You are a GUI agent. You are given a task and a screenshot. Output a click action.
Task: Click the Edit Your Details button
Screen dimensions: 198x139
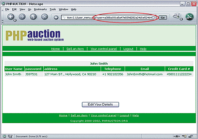[x=100, y=105]
